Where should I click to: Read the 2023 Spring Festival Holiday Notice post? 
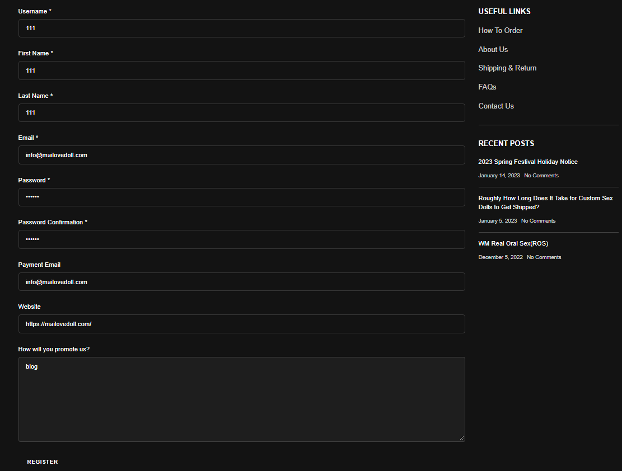coord(528,162)
